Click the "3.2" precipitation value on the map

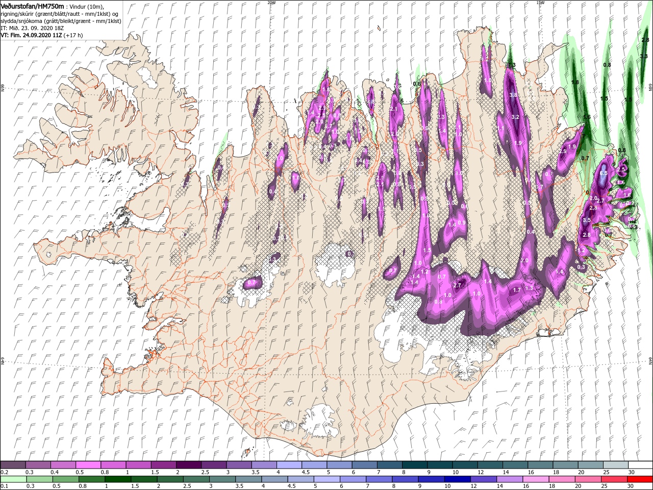[x=515, y=117]
